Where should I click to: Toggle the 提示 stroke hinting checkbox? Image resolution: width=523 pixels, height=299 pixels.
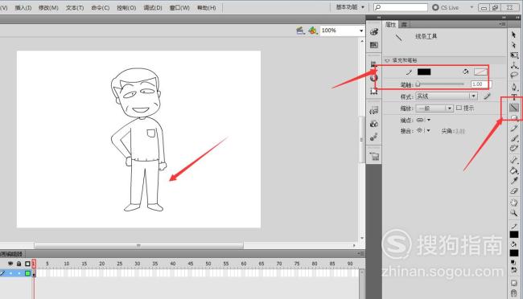(459, 108)
